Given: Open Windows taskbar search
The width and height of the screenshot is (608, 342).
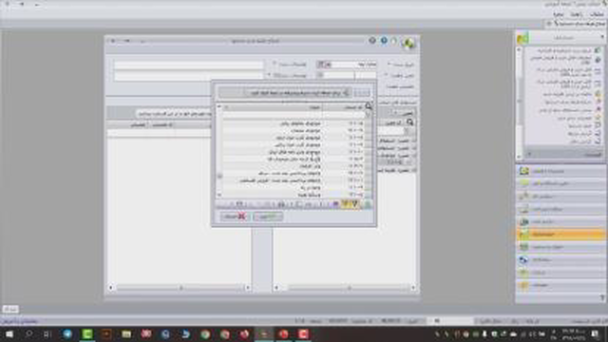Looking at the screenshot, I should click(28, 334).
